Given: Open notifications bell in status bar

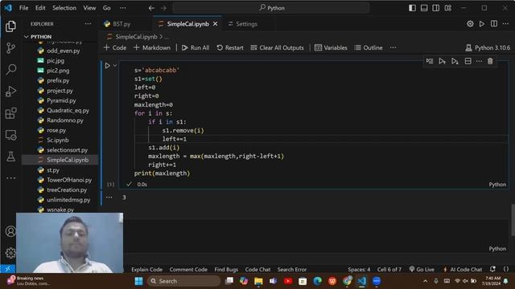Looking at the screenshot, I should pyautogui.click(x=492, y=269).
